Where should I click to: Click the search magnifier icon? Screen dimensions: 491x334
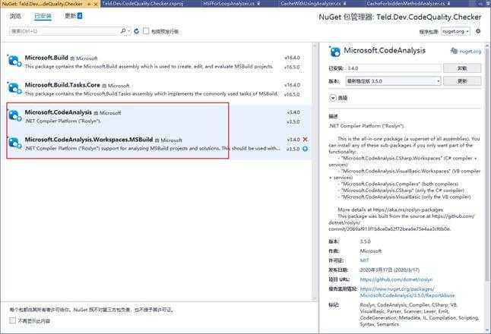(x=123, y=30)
